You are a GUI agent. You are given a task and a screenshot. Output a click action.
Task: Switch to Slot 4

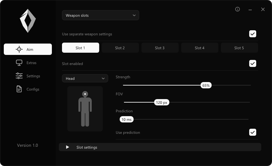click(x=200, y=48)
